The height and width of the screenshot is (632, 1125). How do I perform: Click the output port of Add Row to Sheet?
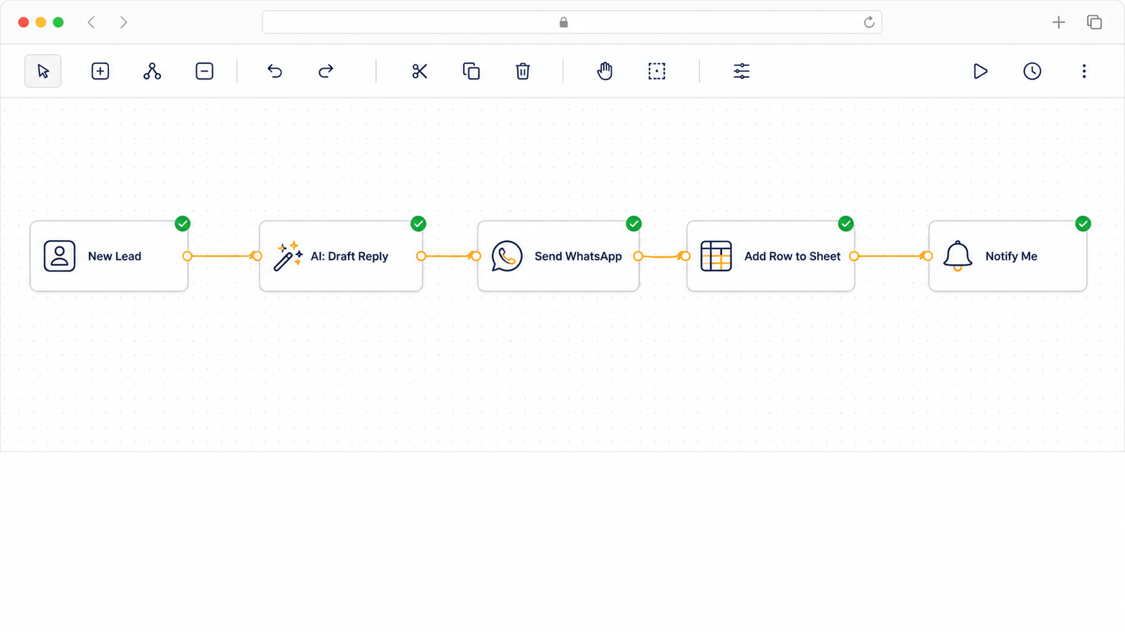(854, 256)
